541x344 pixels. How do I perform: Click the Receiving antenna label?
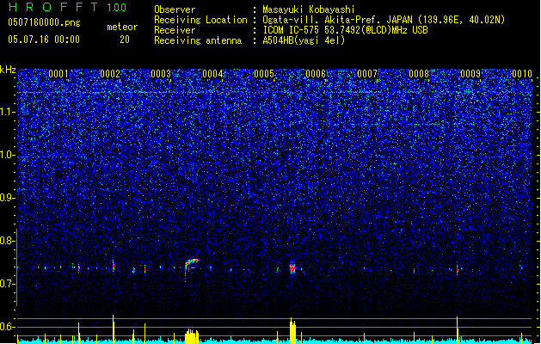click(198, 40)
